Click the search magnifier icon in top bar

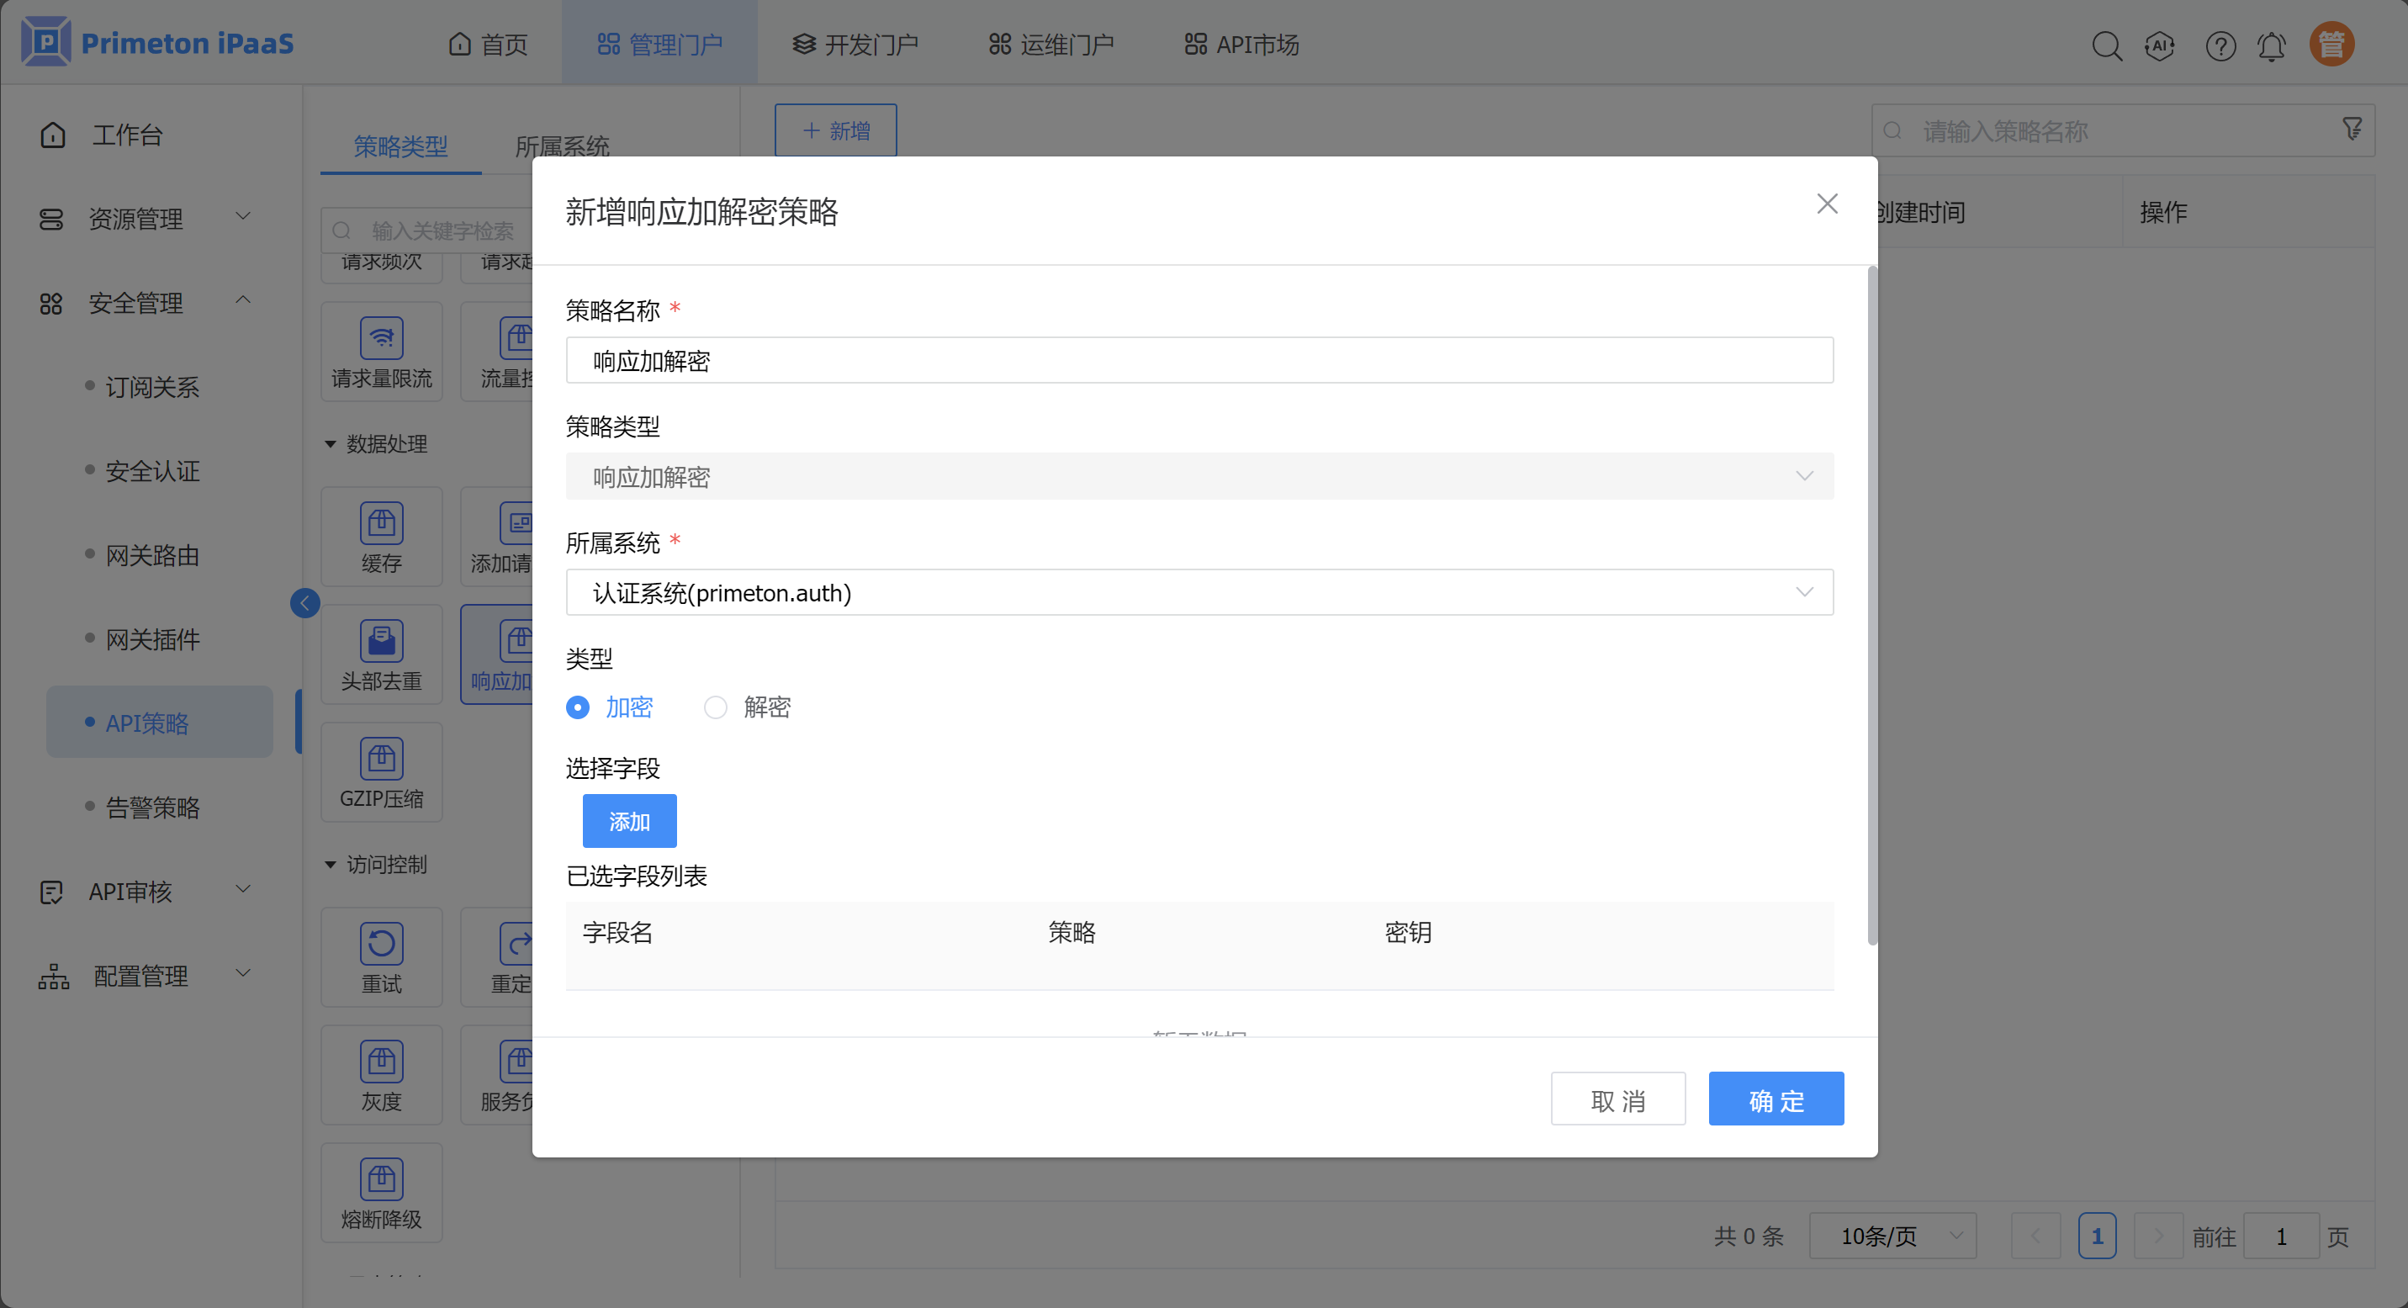2105,45
